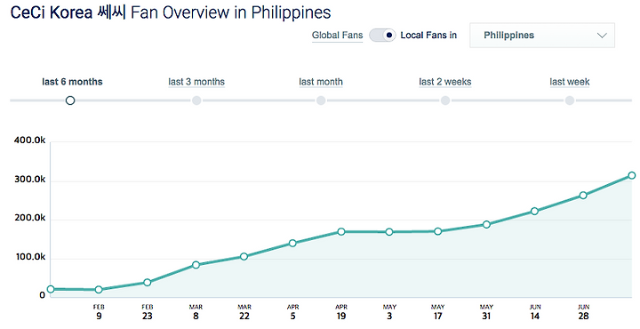
Task: Click the FEB 23 x-axis date label
Action: 148,312
